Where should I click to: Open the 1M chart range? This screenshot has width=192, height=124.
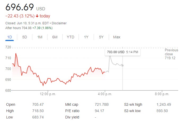[x=40, y=37]
